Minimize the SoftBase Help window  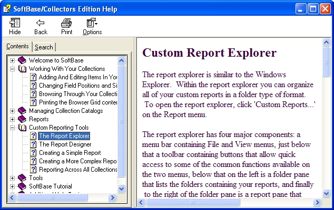[x=301, y=9]
